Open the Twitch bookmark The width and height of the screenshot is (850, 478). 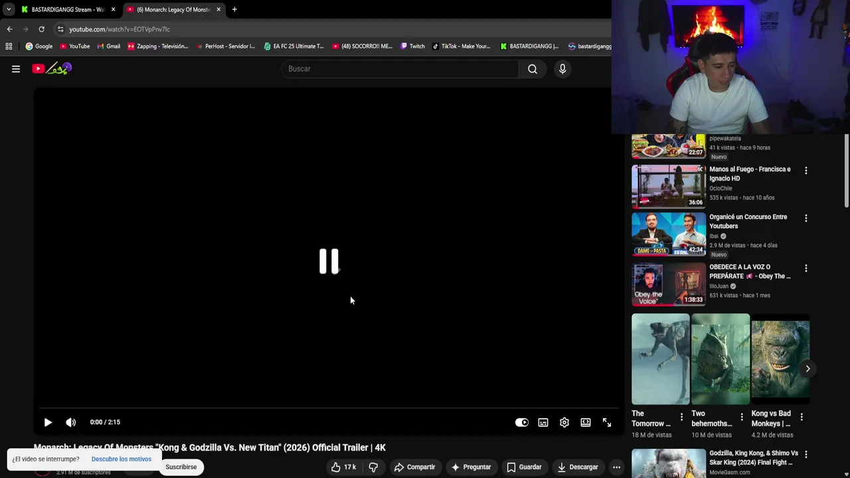coord(412,46)
